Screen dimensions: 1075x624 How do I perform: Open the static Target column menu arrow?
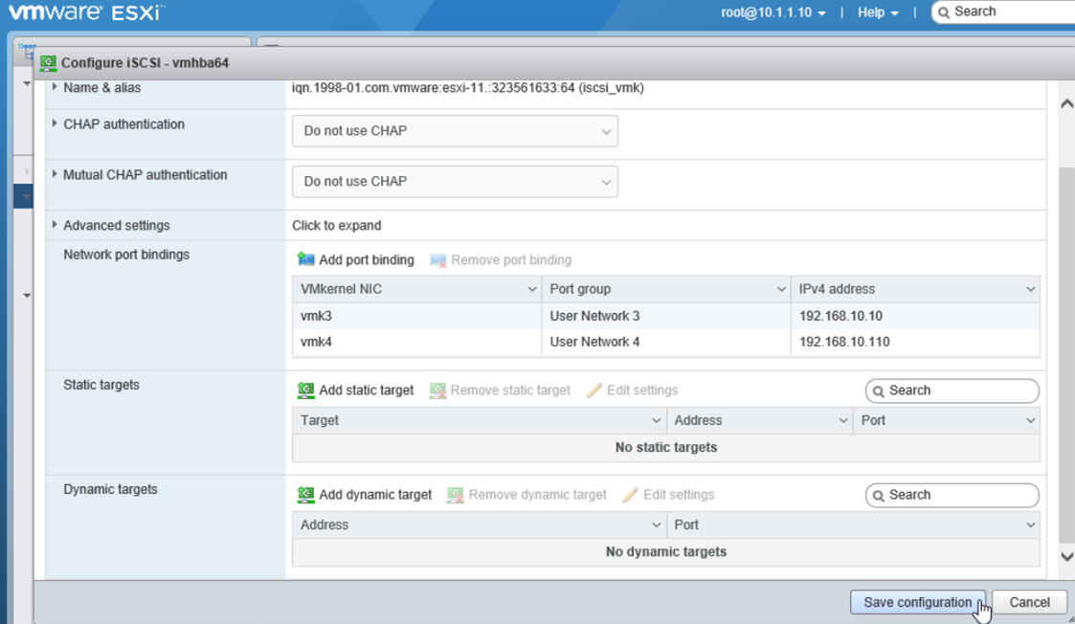coord(656,421)
